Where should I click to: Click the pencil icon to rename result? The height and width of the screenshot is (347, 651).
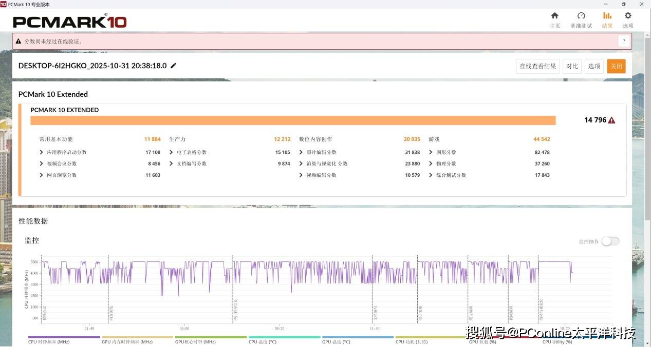click(173, 66)
